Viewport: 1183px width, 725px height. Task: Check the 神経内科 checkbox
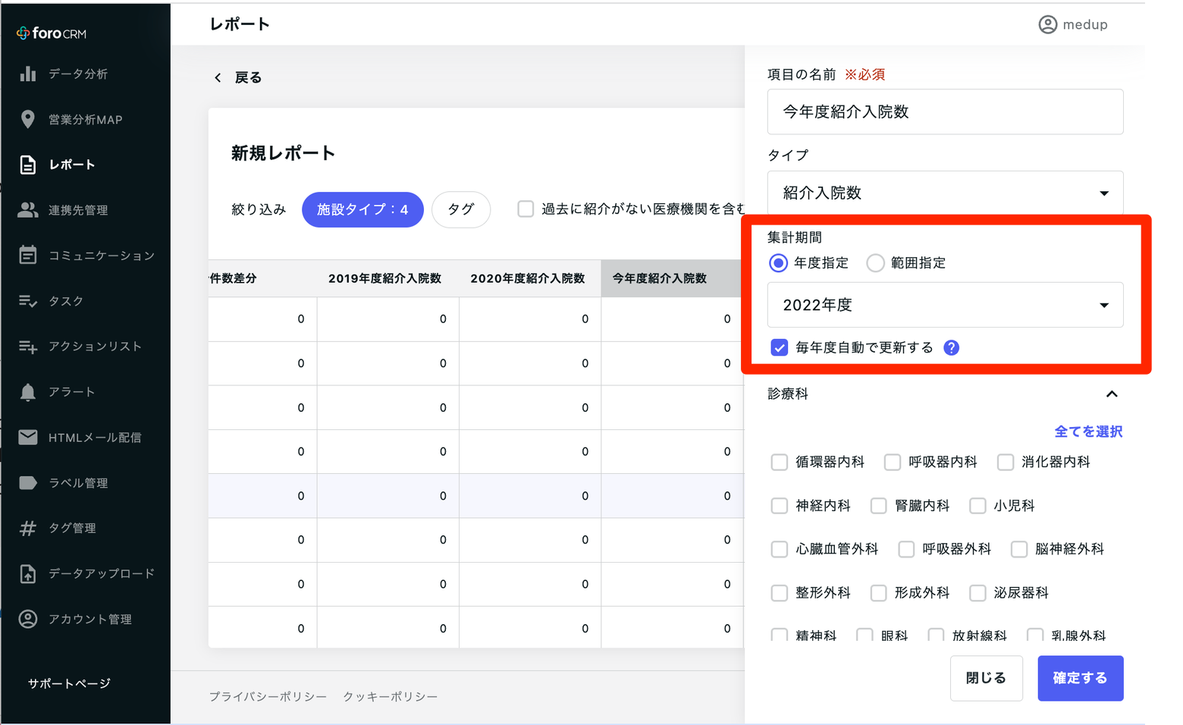pos(779,506)
